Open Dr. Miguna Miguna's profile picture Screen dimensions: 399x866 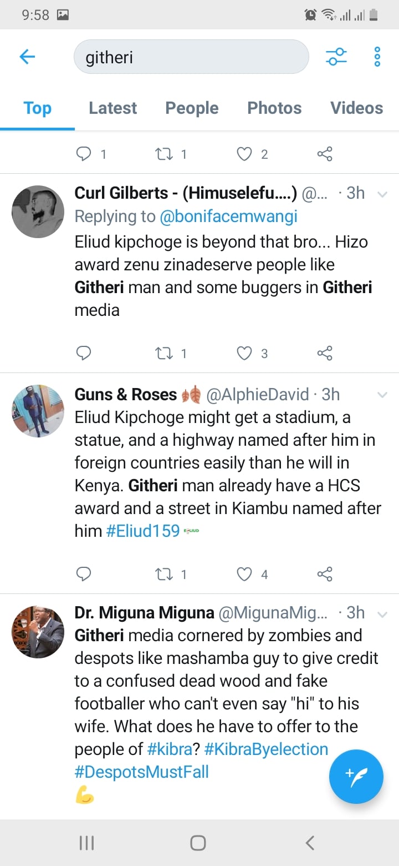coord(38,632)
